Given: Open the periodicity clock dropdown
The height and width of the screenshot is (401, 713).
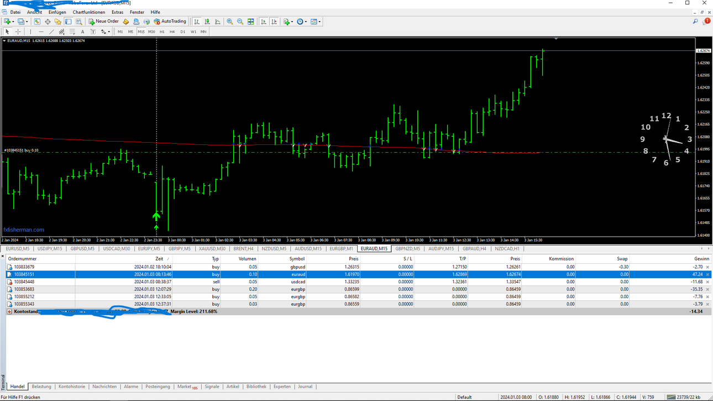Looking at the screenshot, I should pos(302,22).
